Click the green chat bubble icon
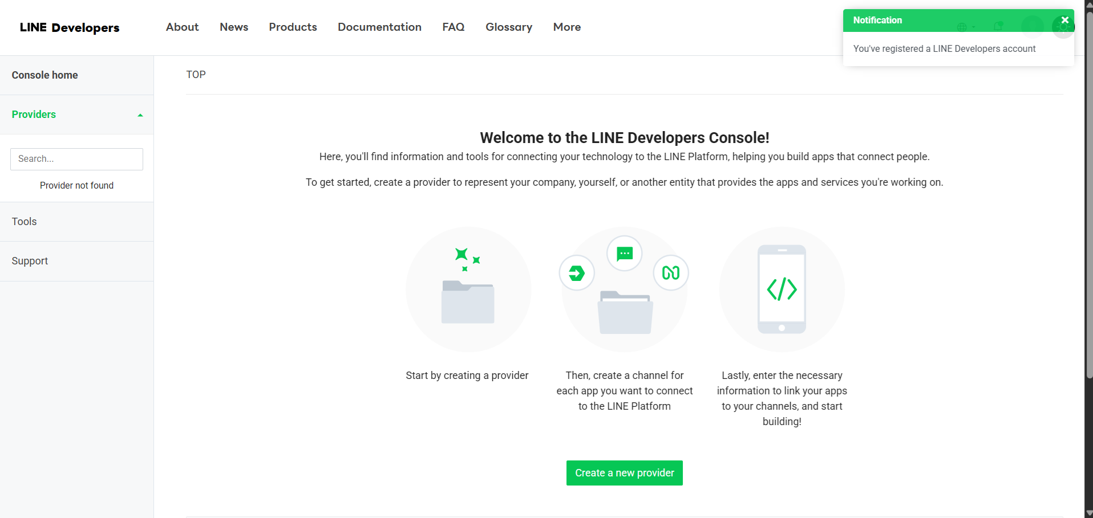The height and width of the screenshot is (518, 1093). (625, 254)
